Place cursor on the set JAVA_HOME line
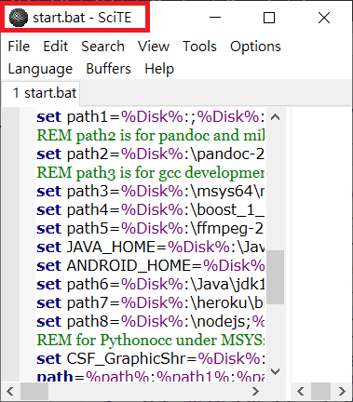Viewport: 353px width, 402px height. 150,248
